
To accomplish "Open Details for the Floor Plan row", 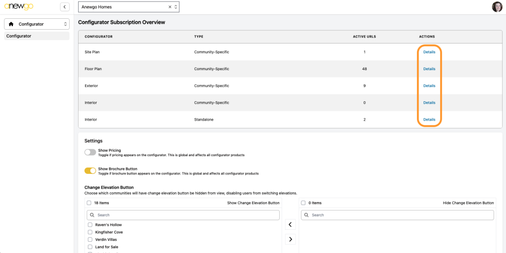I will (x=429, y=69).
